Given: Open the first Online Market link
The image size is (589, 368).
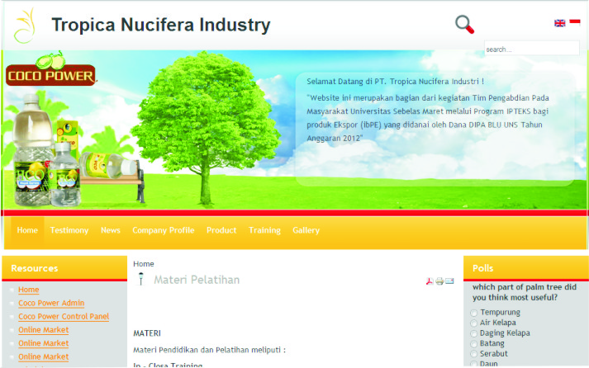Looking at the screenshot, I should click(x=44, y=330).
